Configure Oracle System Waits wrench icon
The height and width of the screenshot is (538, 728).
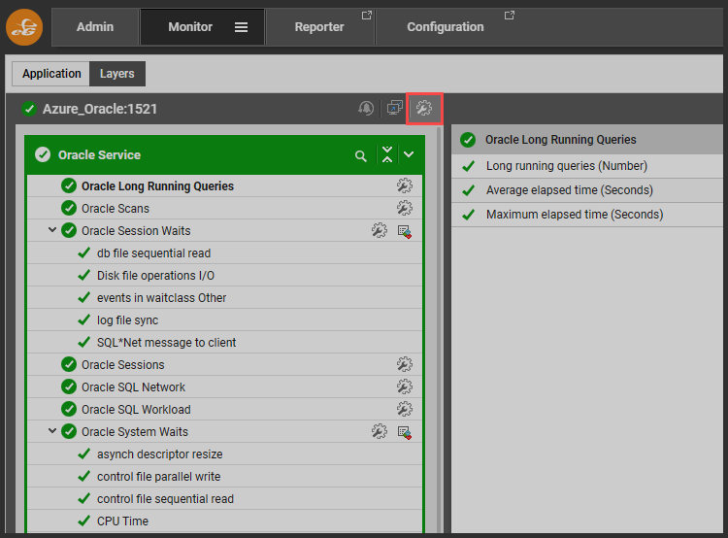pyautogui.click(x=380, y=431)
